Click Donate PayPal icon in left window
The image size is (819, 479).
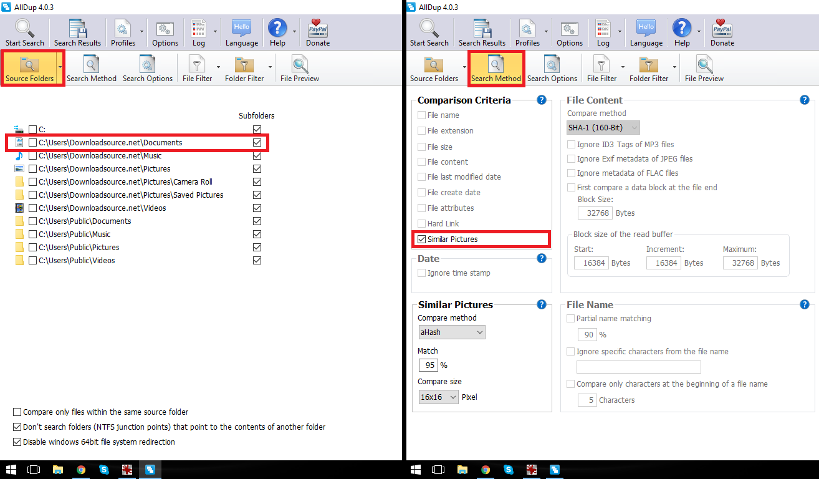(318, 33)
